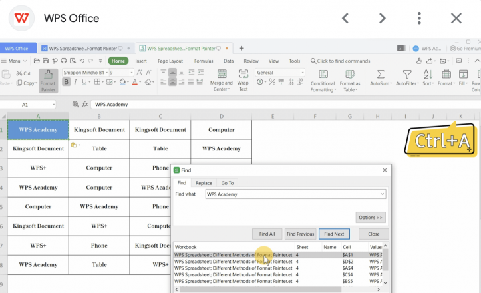Switch to the Replace tab

(204, 183)
